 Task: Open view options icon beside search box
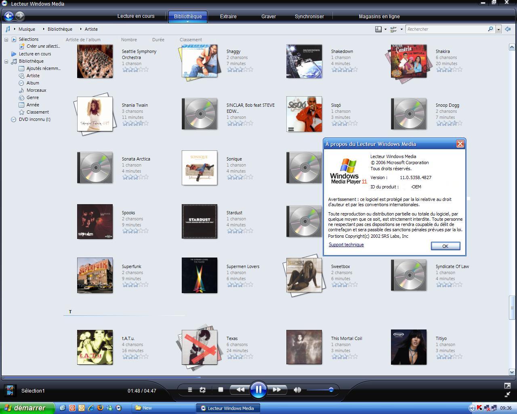point(393,29)
